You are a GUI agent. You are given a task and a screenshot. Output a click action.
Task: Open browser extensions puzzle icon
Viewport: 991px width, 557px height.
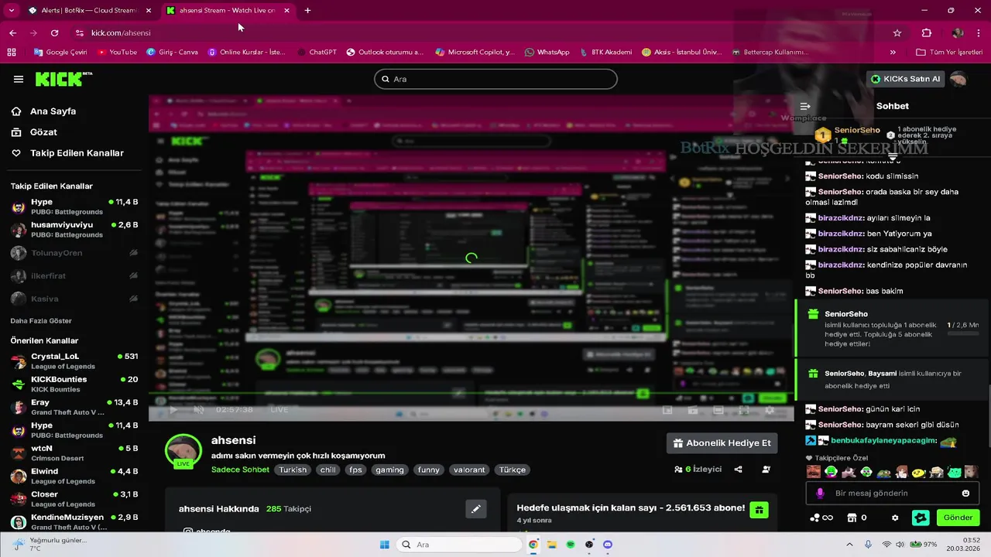point(926,32)
